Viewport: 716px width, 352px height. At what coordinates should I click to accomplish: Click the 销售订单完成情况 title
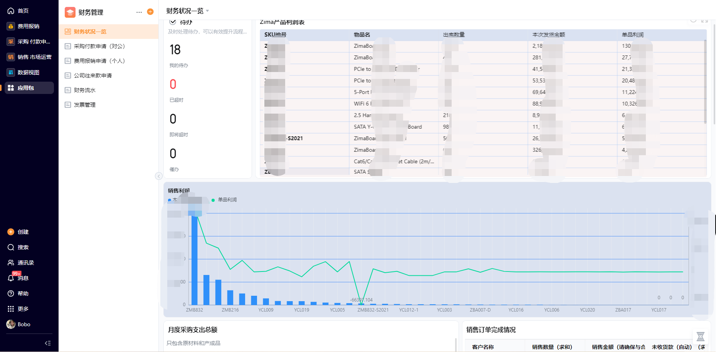(x=491, y=330)
